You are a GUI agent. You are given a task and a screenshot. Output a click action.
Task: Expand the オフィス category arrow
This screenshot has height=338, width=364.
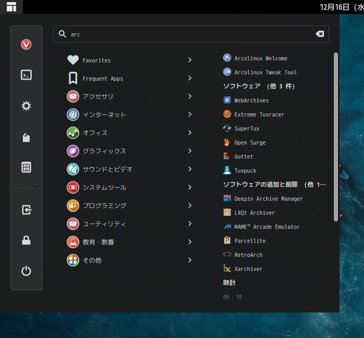click(x=190, y=133)
